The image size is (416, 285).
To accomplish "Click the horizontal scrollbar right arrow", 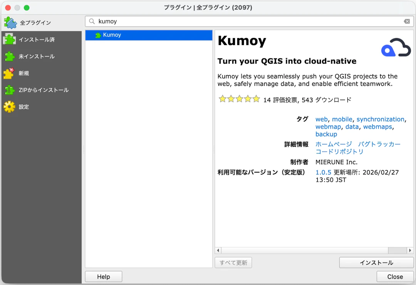I will 410,250.
